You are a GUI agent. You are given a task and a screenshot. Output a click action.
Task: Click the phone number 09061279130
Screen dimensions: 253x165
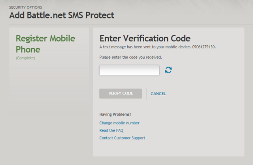click(x=204, y=47)
